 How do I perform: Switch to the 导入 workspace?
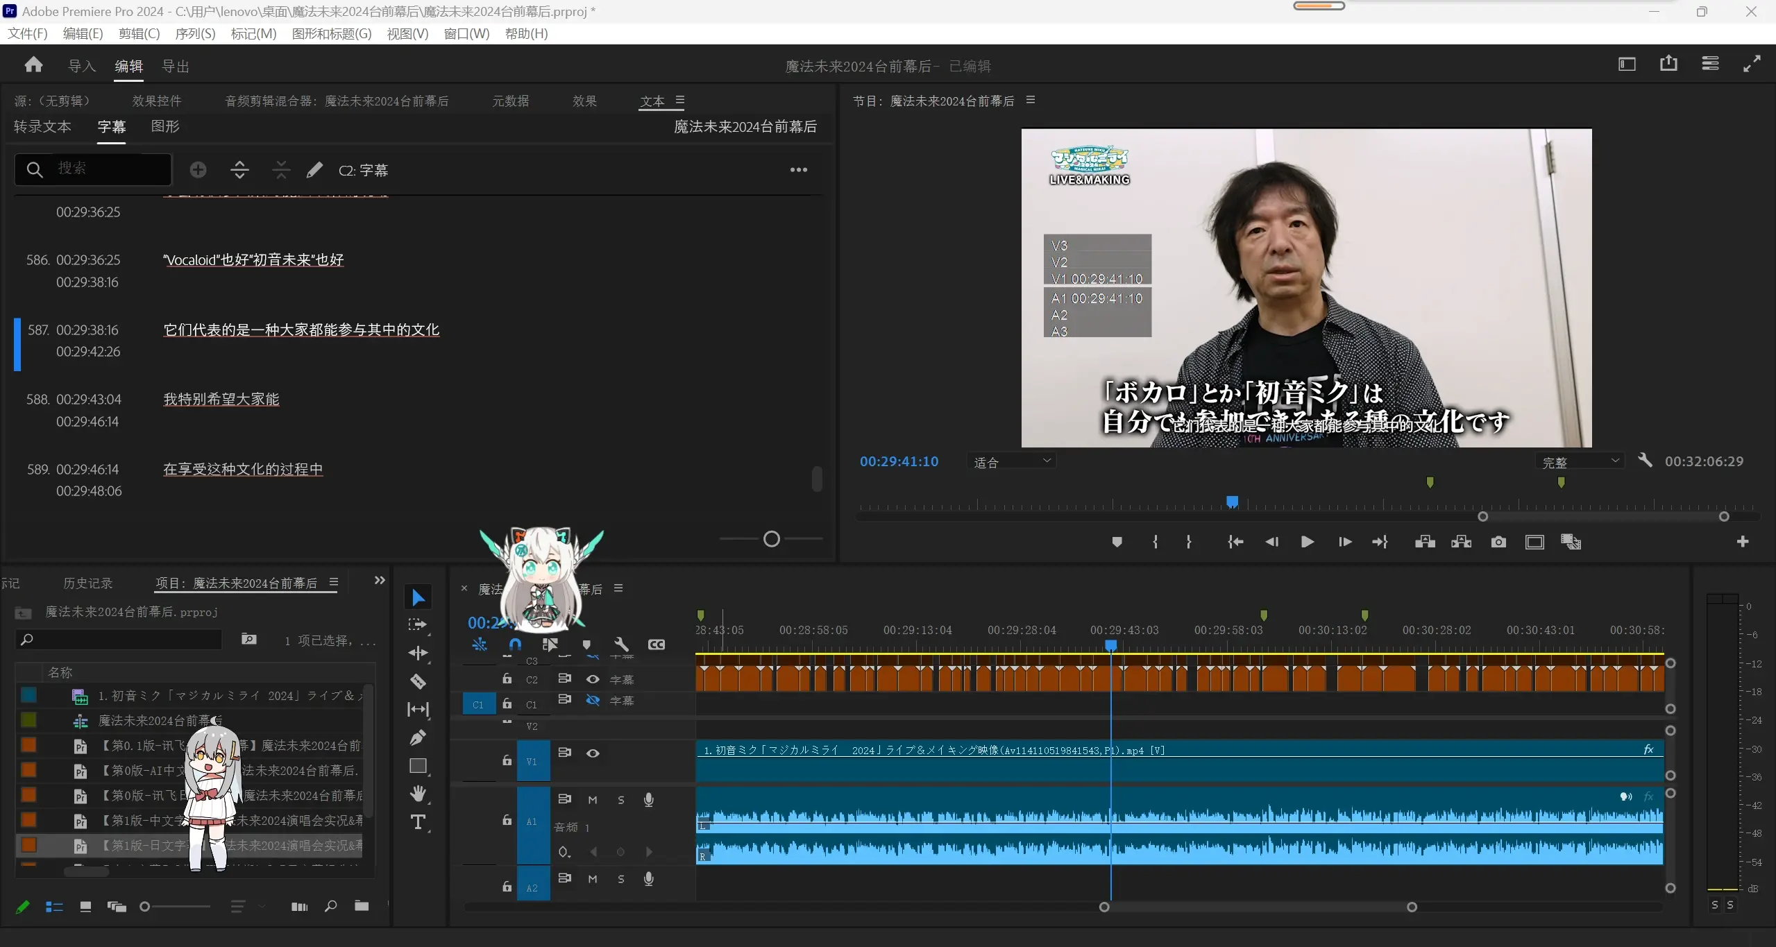pos(82,66)
